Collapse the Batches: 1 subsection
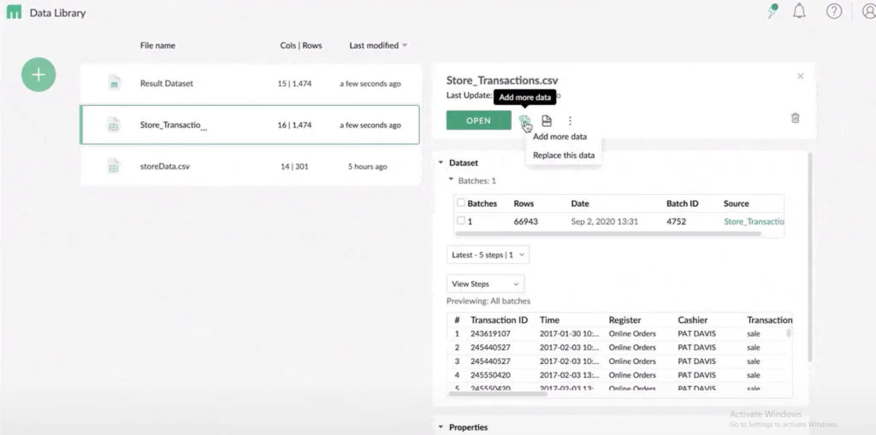 pos(452,180)
